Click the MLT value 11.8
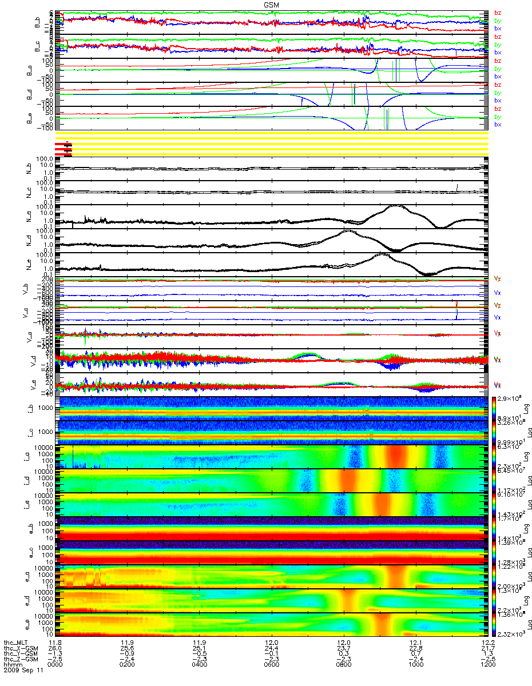 click(55, 642)
